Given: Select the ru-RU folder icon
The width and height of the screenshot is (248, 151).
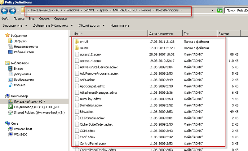Looking at the screenshot, I should (x=77, y=48).
